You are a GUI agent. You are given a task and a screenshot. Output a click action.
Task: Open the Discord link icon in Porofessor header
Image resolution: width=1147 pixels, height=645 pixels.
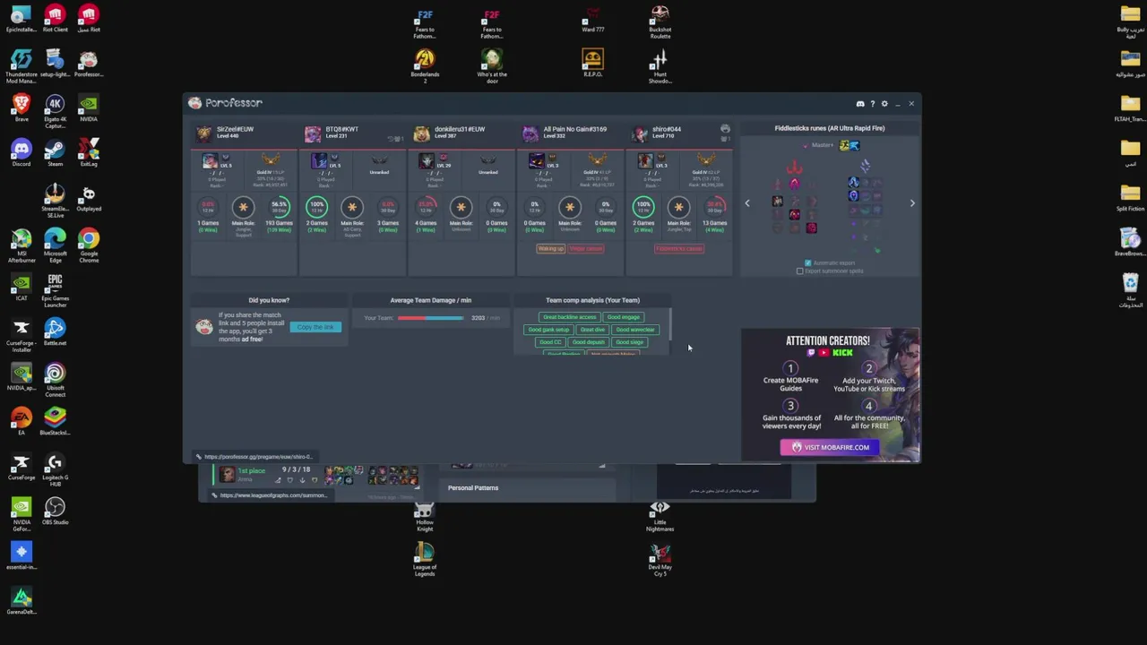860,104
